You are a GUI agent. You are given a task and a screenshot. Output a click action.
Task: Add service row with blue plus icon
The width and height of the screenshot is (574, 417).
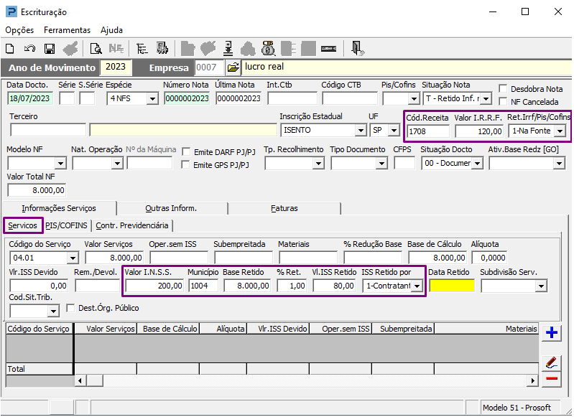[x=551, y=333]
